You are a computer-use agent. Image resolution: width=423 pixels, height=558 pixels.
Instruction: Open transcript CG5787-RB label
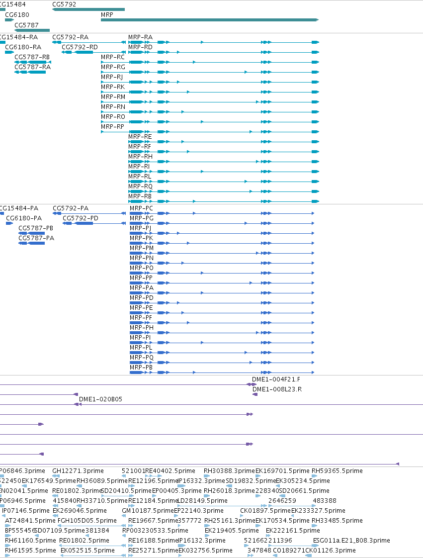tap(32, 57)
